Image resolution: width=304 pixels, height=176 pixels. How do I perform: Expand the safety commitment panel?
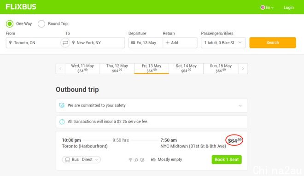[240, 106]
